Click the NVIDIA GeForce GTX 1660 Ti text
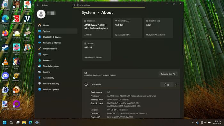 (123, 103)
